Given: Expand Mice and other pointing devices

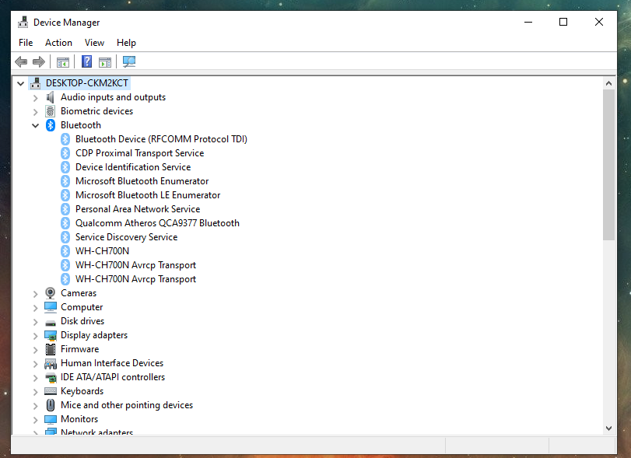Looking at the screenshot, I should [x=36, y=406].
